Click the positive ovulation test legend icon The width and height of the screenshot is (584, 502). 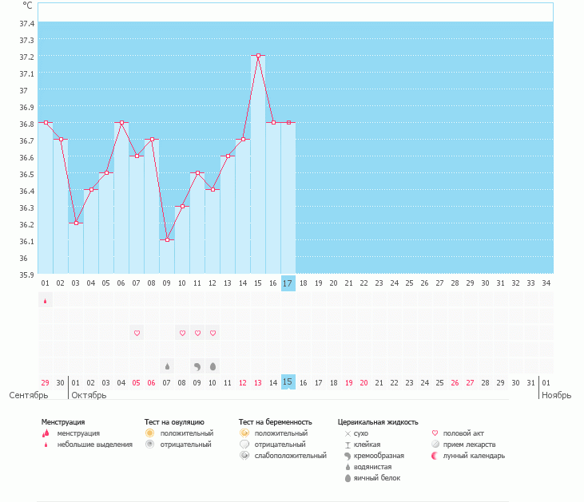tap(149, 433)
